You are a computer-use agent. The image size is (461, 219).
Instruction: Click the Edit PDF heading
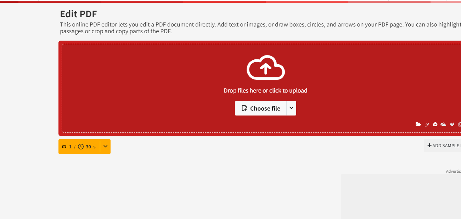pyautogui.click(x=78, y=14)
